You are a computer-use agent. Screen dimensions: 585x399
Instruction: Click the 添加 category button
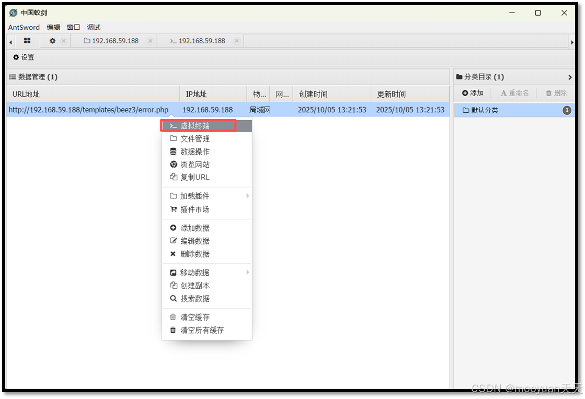(x=473, y=93)
